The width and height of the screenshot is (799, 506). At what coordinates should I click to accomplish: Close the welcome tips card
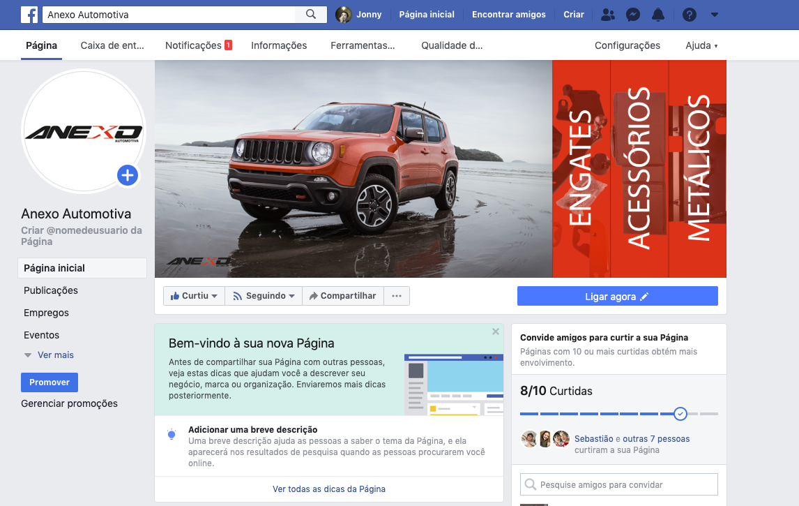point(495,332)
